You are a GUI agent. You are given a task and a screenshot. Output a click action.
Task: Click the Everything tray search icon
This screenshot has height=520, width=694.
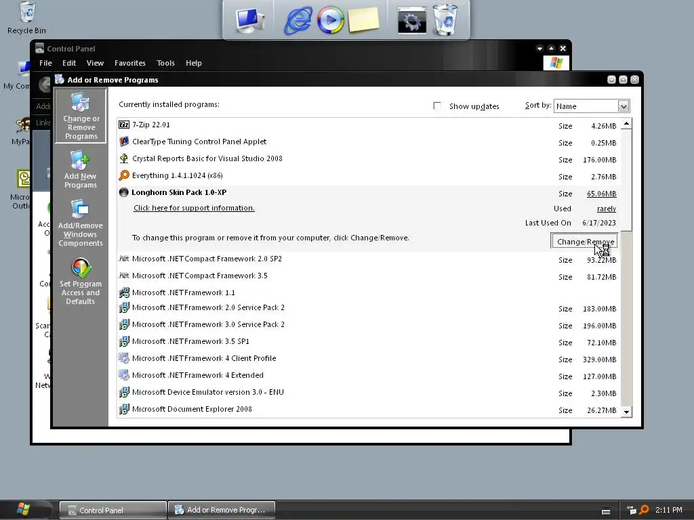(x=644, y=510)
